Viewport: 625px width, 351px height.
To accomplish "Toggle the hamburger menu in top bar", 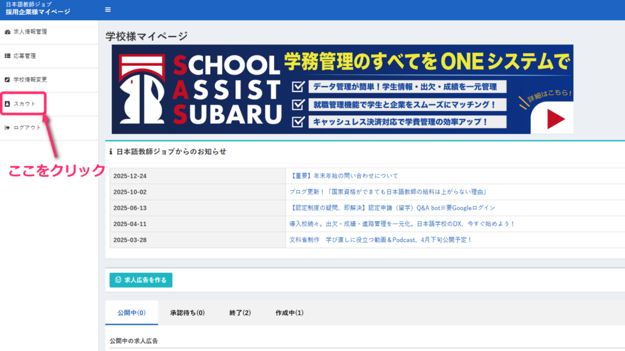I will pyautogui.click(x=108, y=10).
